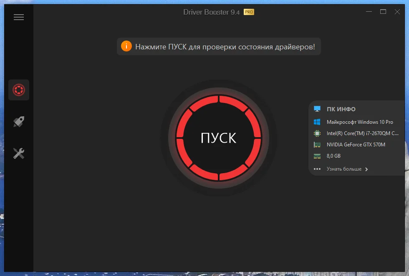
Task: Close the Driver Booster window
Action: 397,12
